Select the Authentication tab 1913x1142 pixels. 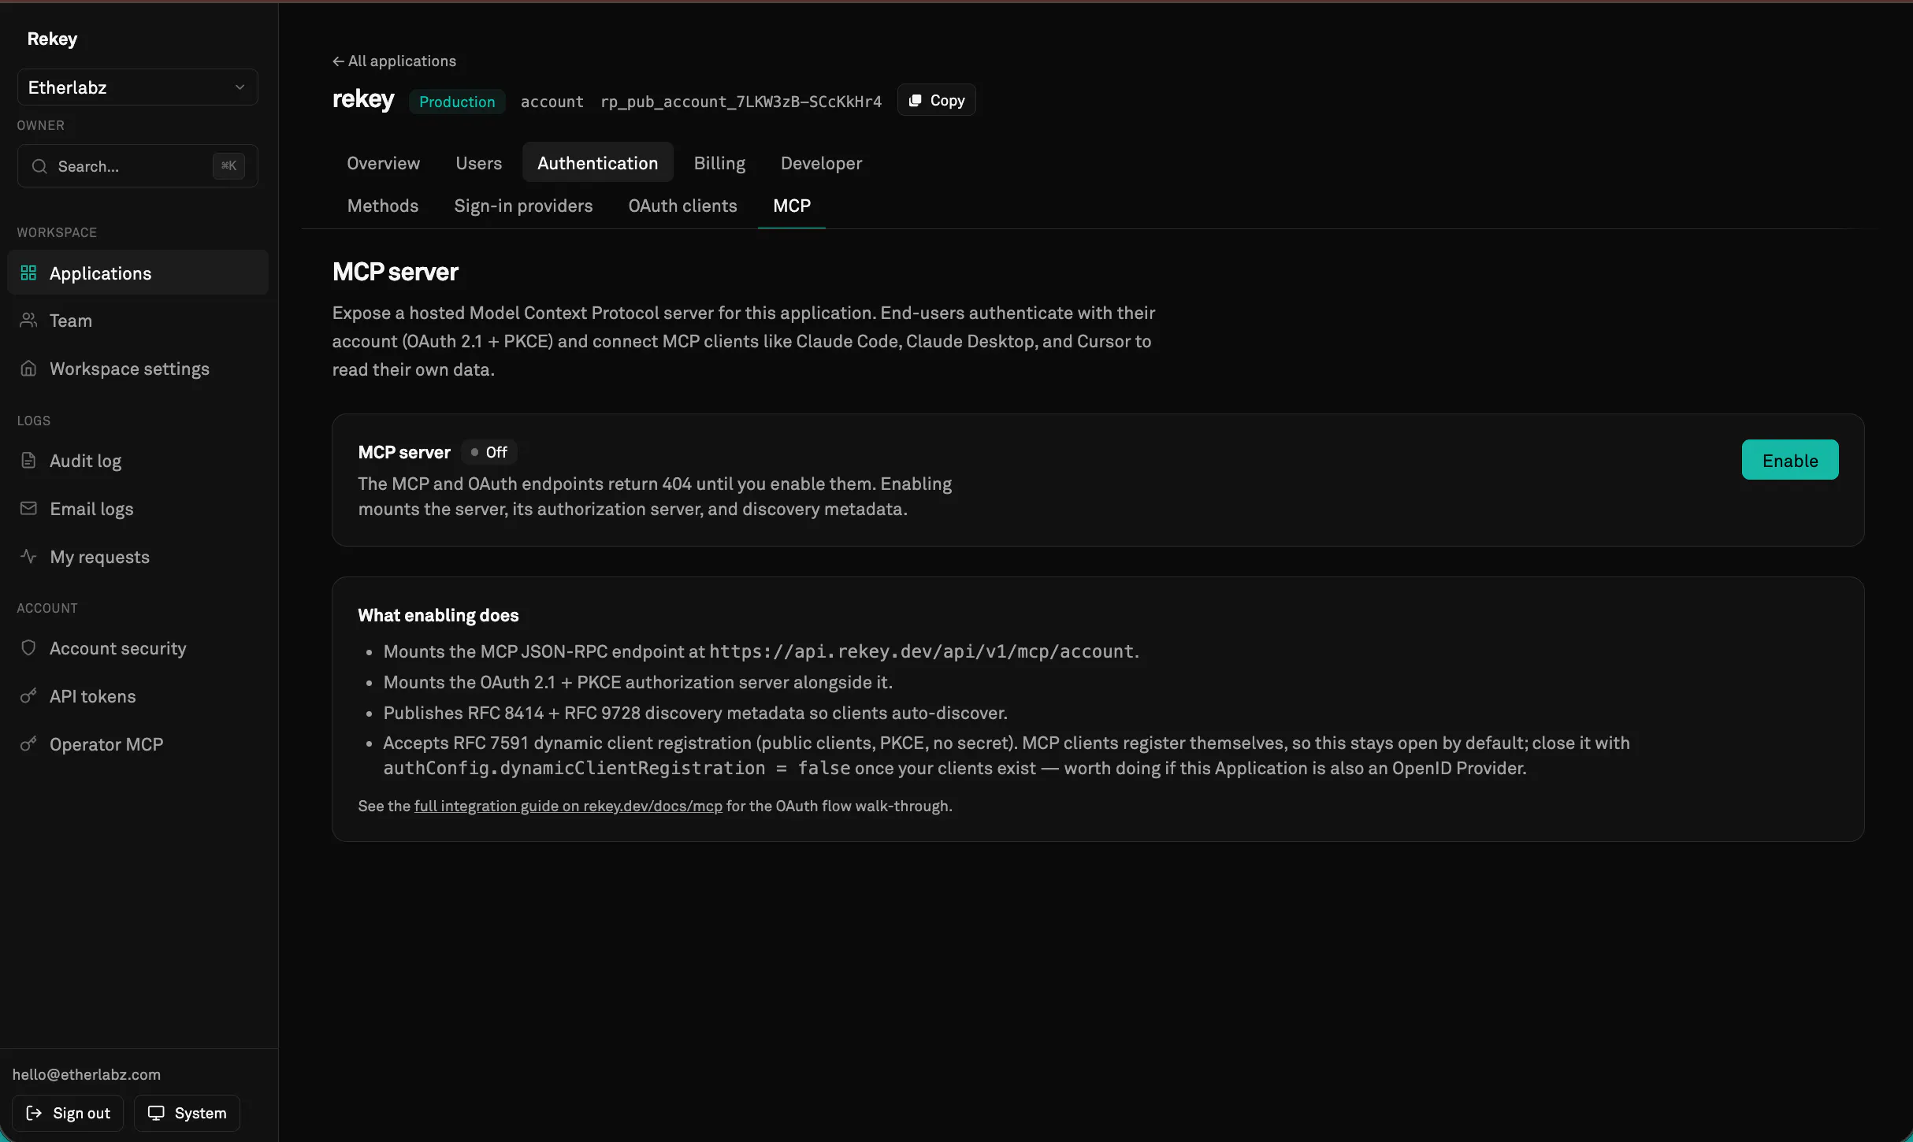click(x=597, y=162)
